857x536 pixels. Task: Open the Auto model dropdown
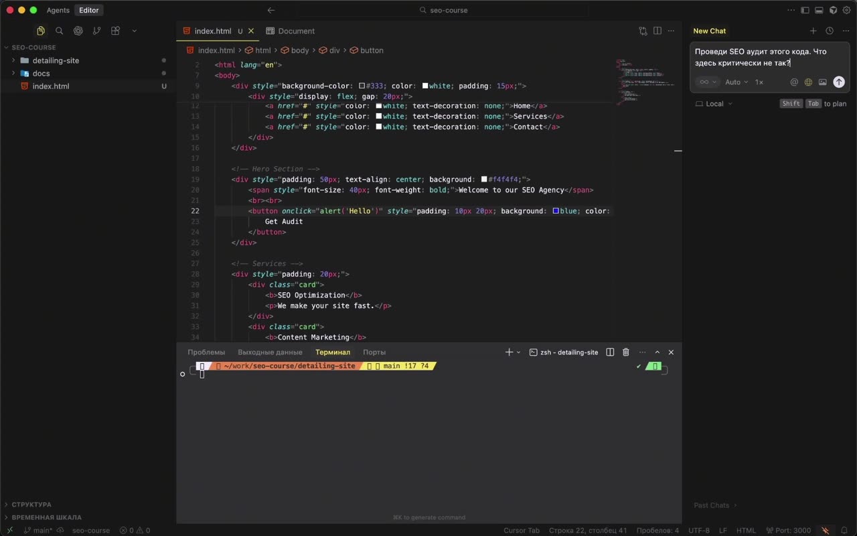point(736,82)
